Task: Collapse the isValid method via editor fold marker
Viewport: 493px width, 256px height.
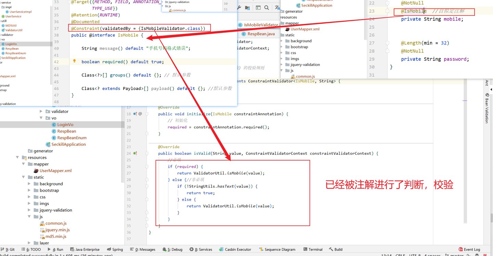Action: tap(147, 153)
